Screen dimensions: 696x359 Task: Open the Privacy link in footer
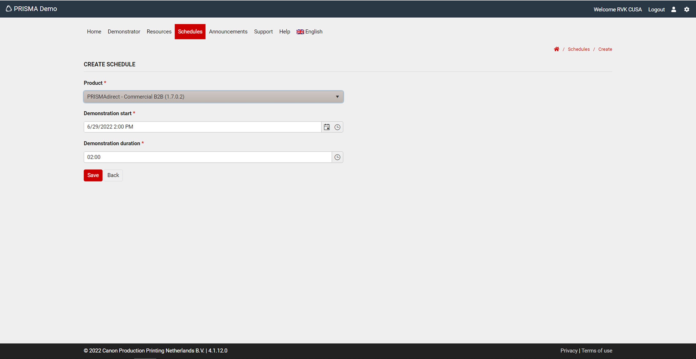(x=569, y=351)
